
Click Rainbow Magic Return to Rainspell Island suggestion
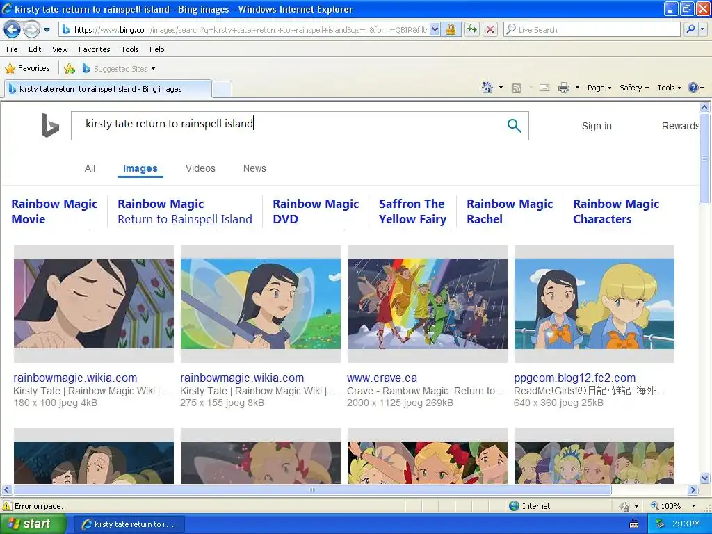(185, 211)
